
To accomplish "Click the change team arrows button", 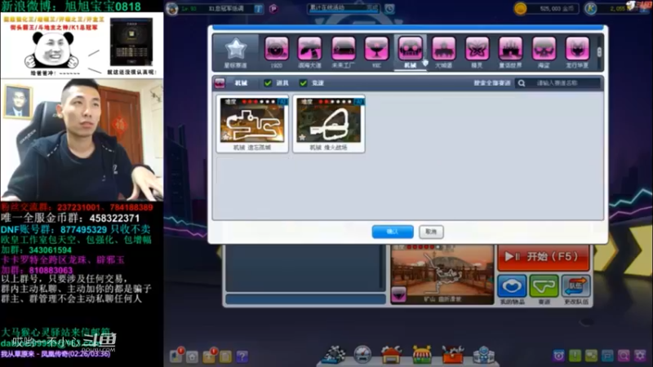I will [x=576, y=286].
